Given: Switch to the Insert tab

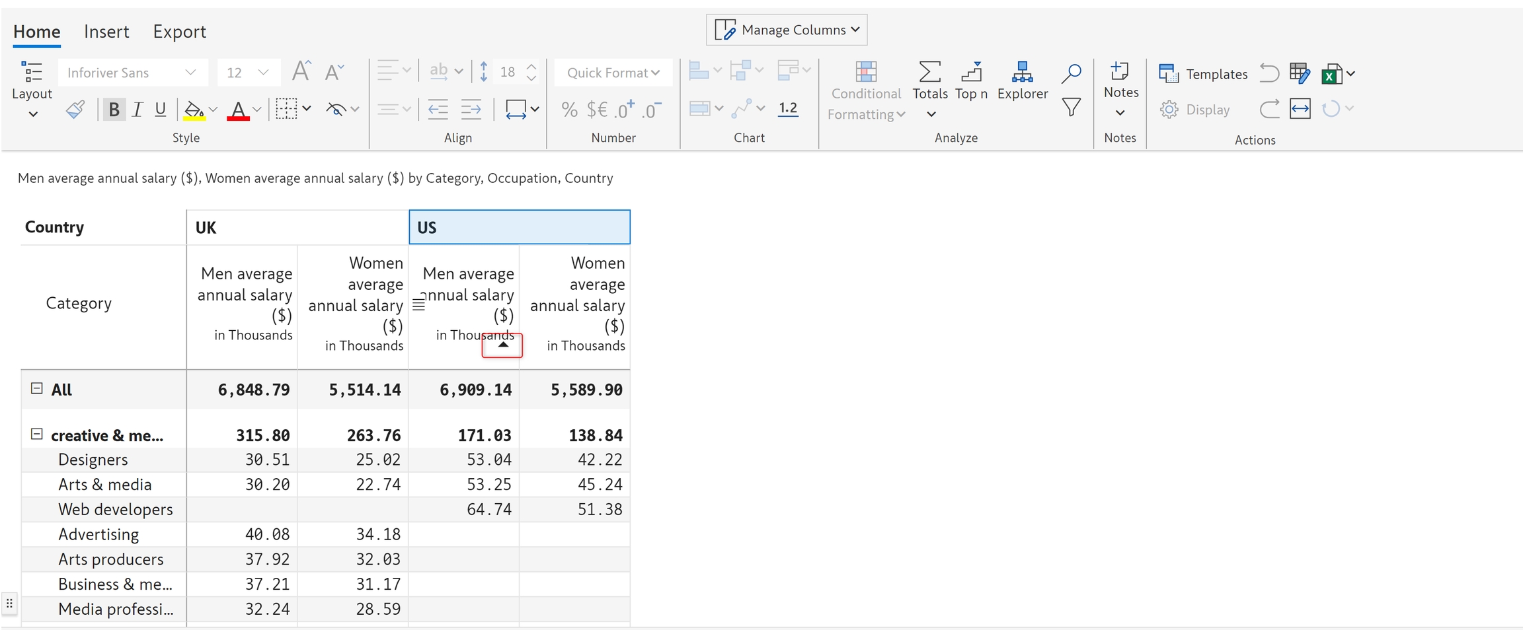Looking at the screenshot, I should (x=106, y=32).
